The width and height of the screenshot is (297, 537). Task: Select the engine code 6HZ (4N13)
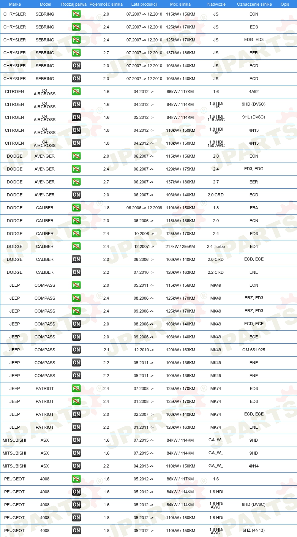click(x=254, y=530)
